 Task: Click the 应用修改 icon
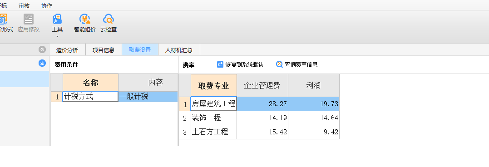pyautogui.click(x=29, y=20)
